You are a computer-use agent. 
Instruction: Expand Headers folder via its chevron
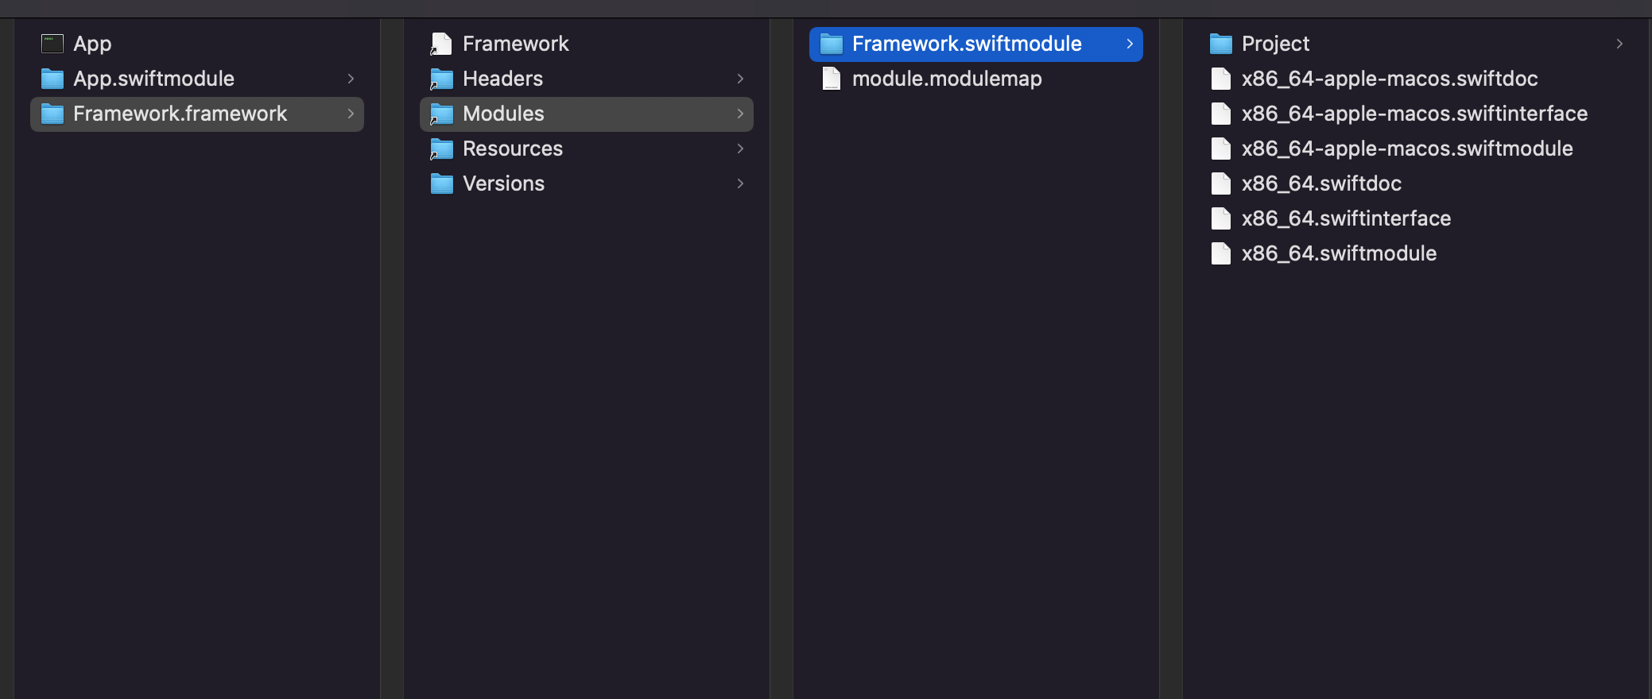[x=740, y=79]
